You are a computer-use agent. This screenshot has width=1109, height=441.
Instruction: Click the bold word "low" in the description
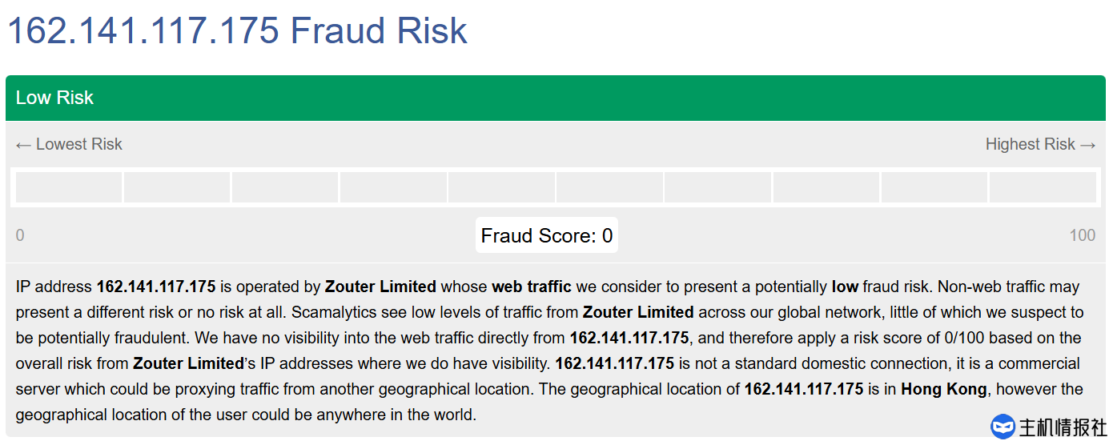[x=845, y=287]
